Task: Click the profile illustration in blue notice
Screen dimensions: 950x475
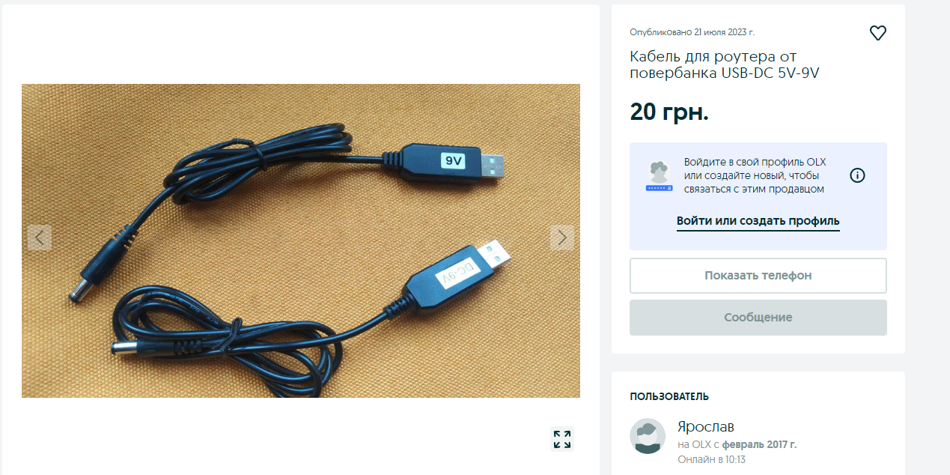Action: [659, 176]
